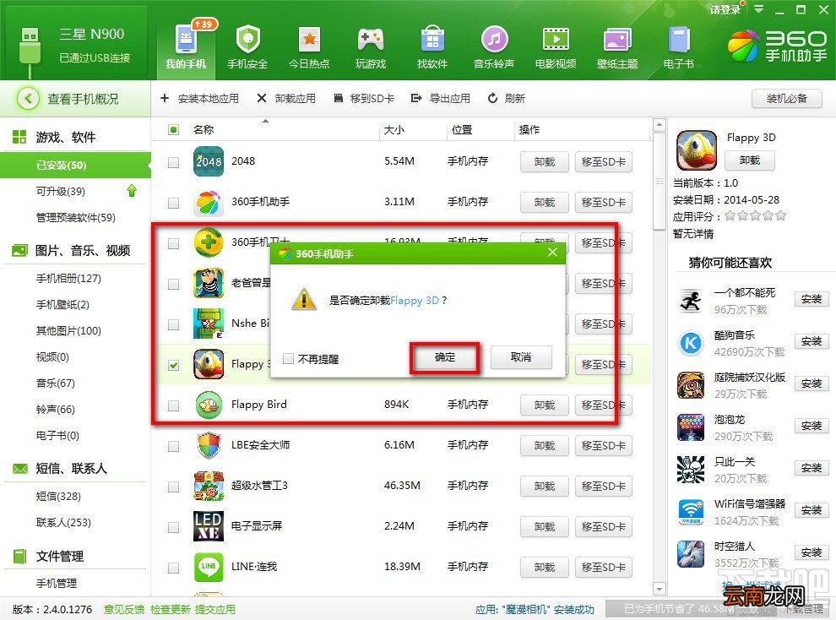Open the 电影视频 film icon

point(556,40)
